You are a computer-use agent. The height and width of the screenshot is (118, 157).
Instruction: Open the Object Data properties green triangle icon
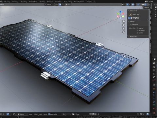coord(154,105)
